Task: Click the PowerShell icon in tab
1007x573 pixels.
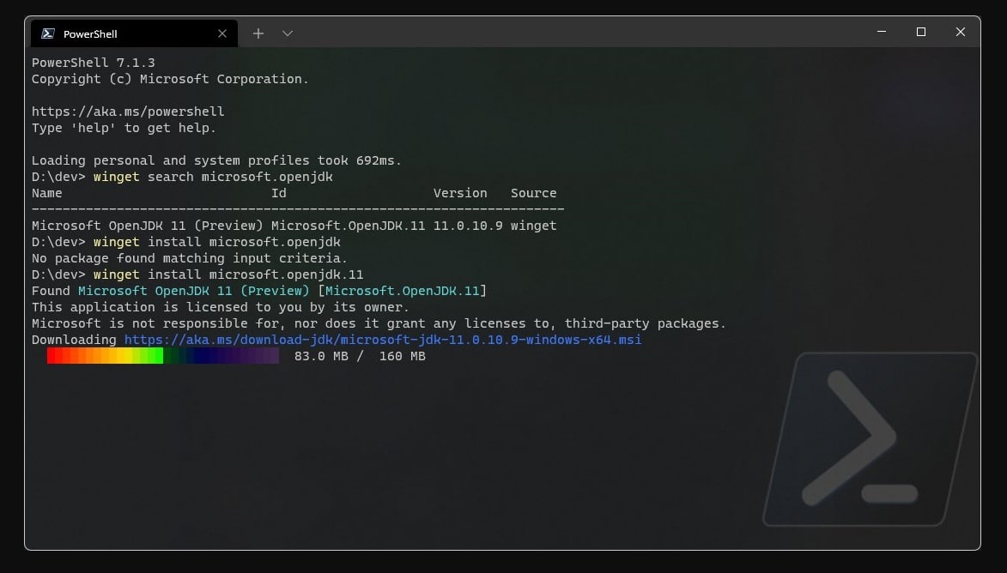Action: pyautogui.click(x=47, y=33)
